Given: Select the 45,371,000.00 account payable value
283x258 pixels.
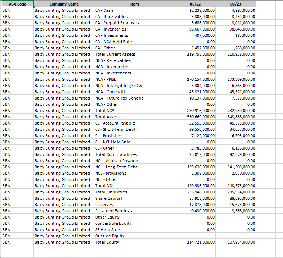Looking at the screenshot, I should (236, 123).
